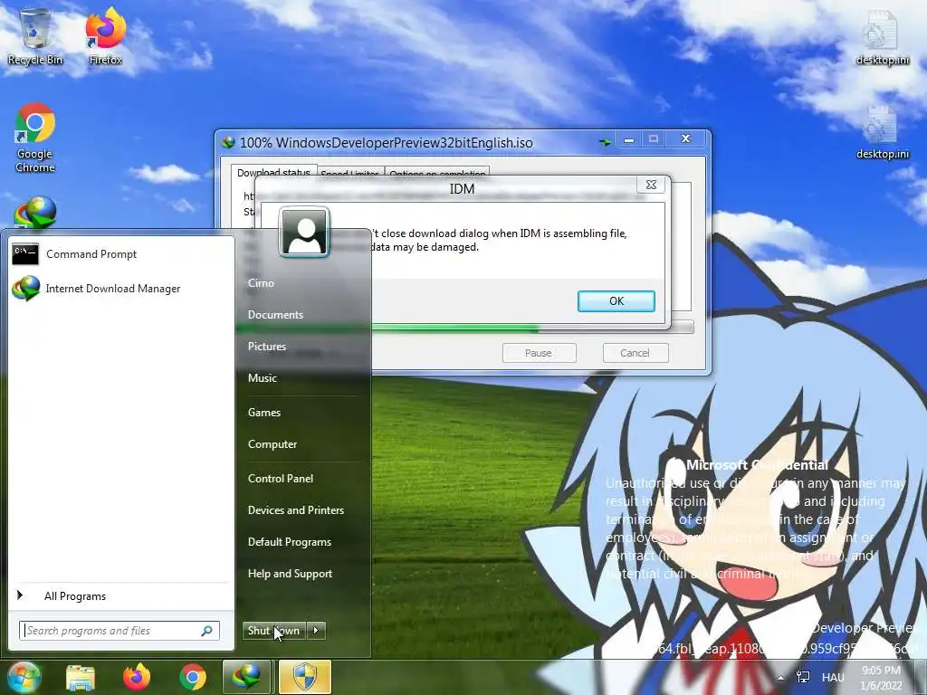
Task: Minimize the IDM download window
Action: click(629, 138)
